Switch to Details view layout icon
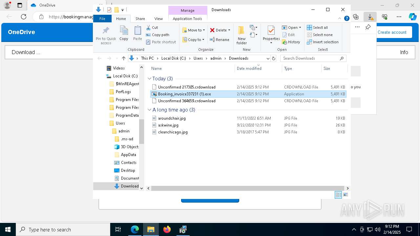Screen dimensions: 420x236 pos(338,195)
